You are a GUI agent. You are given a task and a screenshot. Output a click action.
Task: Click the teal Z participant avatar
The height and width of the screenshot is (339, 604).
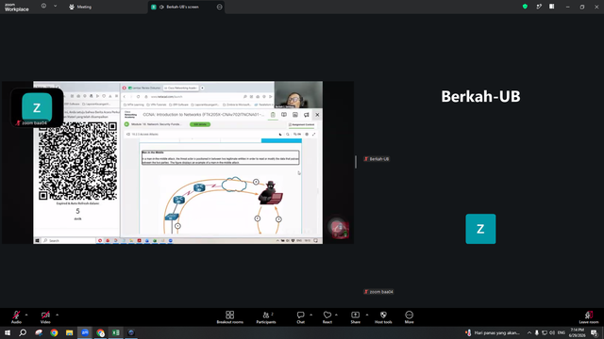(480, 229)
